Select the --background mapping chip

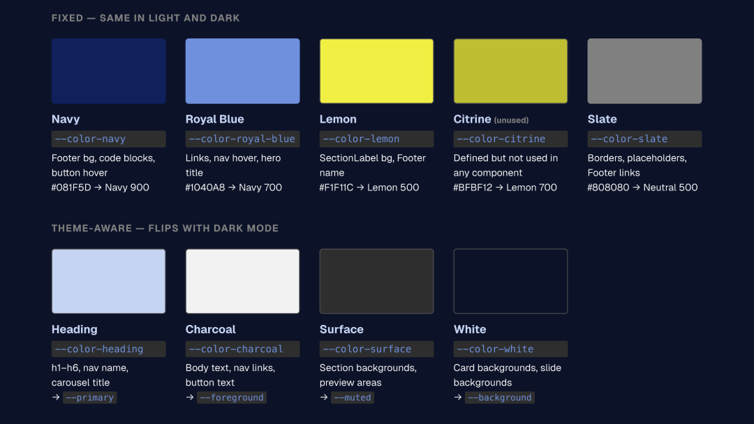(500, 397)
